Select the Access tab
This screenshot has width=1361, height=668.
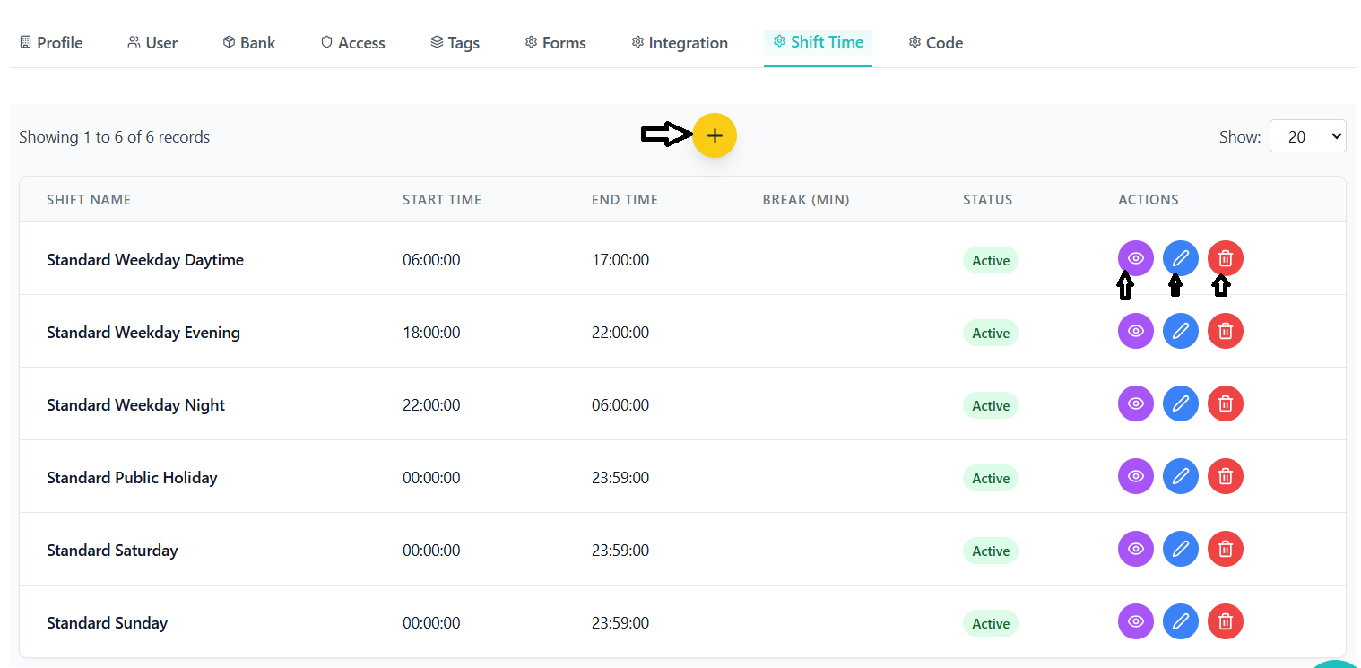coord(352,43)
